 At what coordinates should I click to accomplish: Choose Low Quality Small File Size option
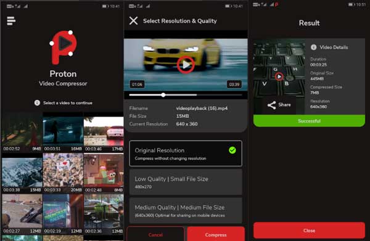186,182
